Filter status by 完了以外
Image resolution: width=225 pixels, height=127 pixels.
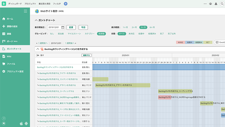172,34
